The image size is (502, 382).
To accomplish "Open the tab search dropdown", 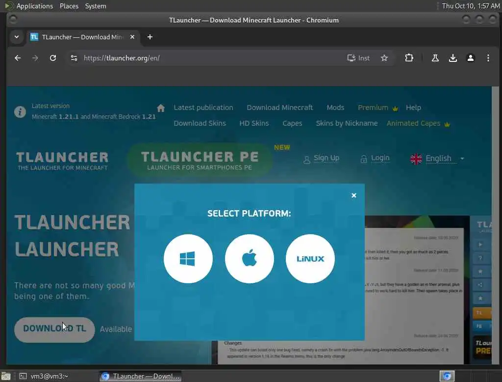I will 17,37.
